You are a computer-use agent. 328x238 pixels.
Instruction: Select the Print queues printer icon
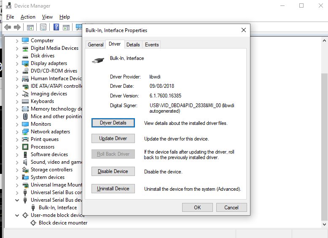tap(25, 139)
